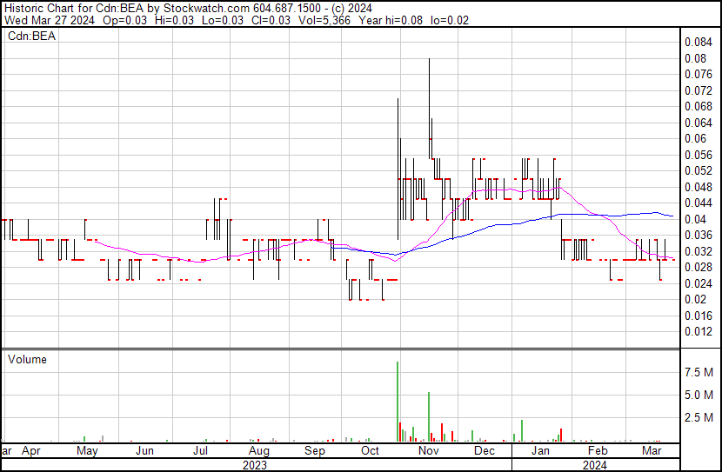The height and width of the screenshot is (472, 722).
Task: Click the 'Vol=5,366' volume value
Action: click(x=324, y=20)
